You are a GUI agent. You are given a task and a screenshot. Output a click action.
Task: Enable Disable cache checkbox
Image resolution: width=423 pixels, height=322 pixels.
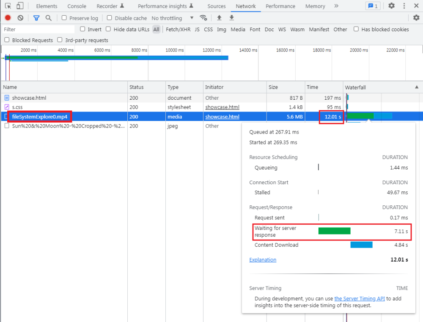click(109, 18)
